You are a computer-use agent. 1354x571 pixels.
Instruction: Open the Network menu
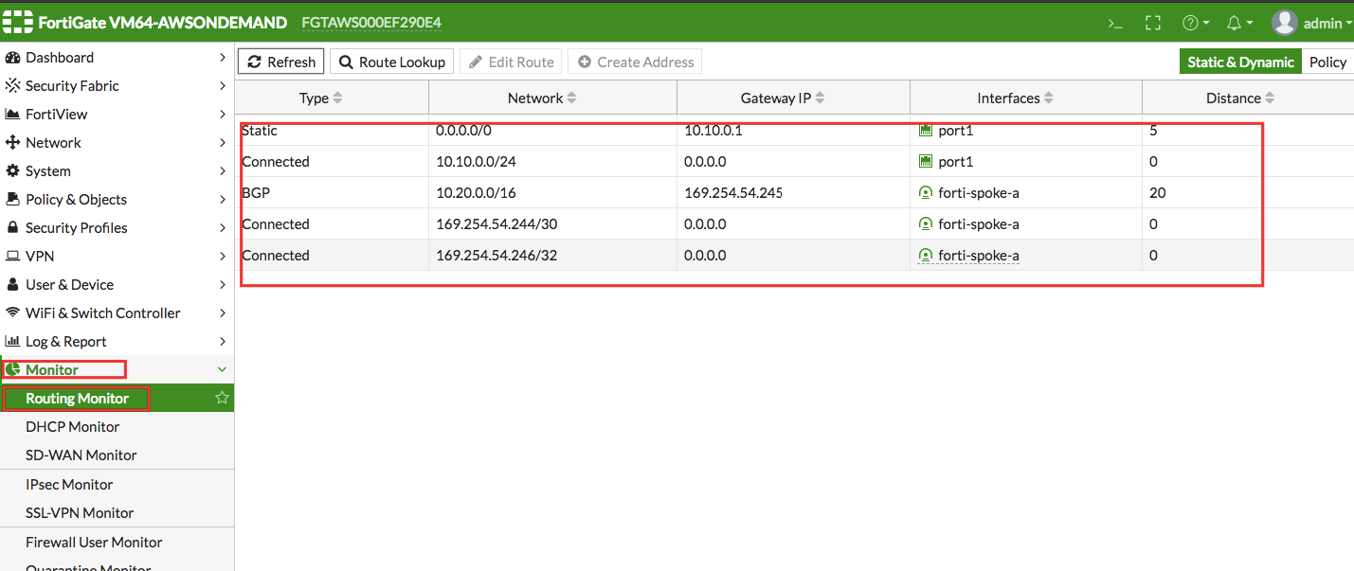(117, 143)
